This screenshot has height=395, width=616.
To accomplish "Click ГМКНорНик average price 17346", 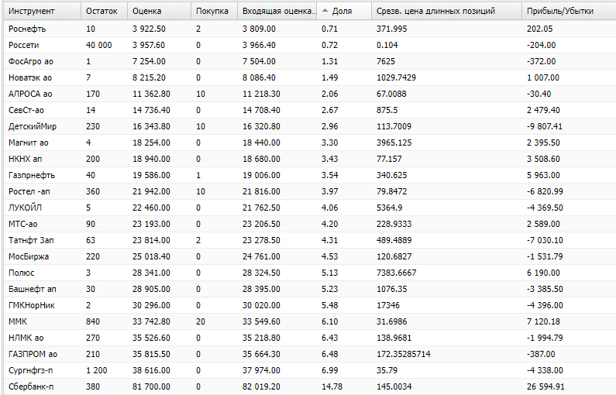I will [387, 305].
